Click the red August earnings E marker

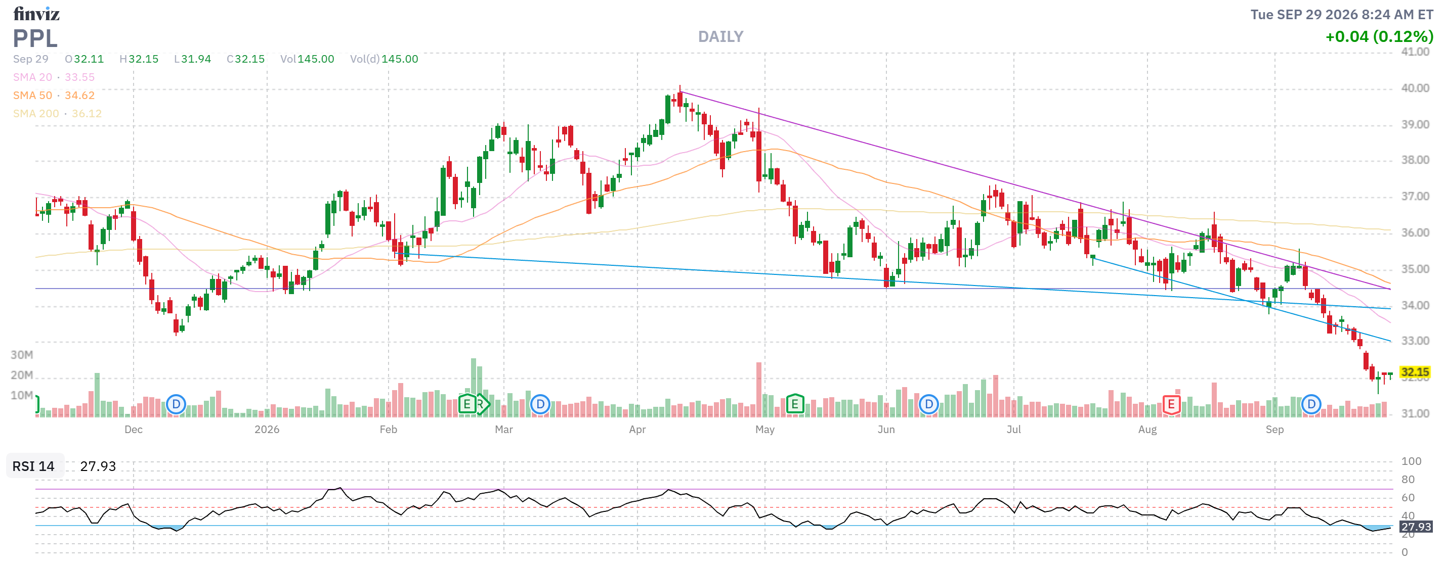coord(1171,404)
